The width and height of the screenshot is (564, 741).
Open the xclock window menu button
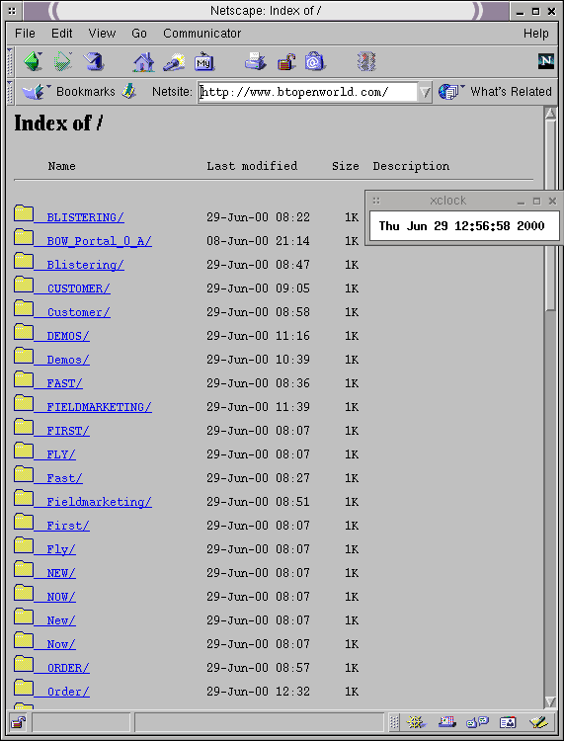click(376, 201)
